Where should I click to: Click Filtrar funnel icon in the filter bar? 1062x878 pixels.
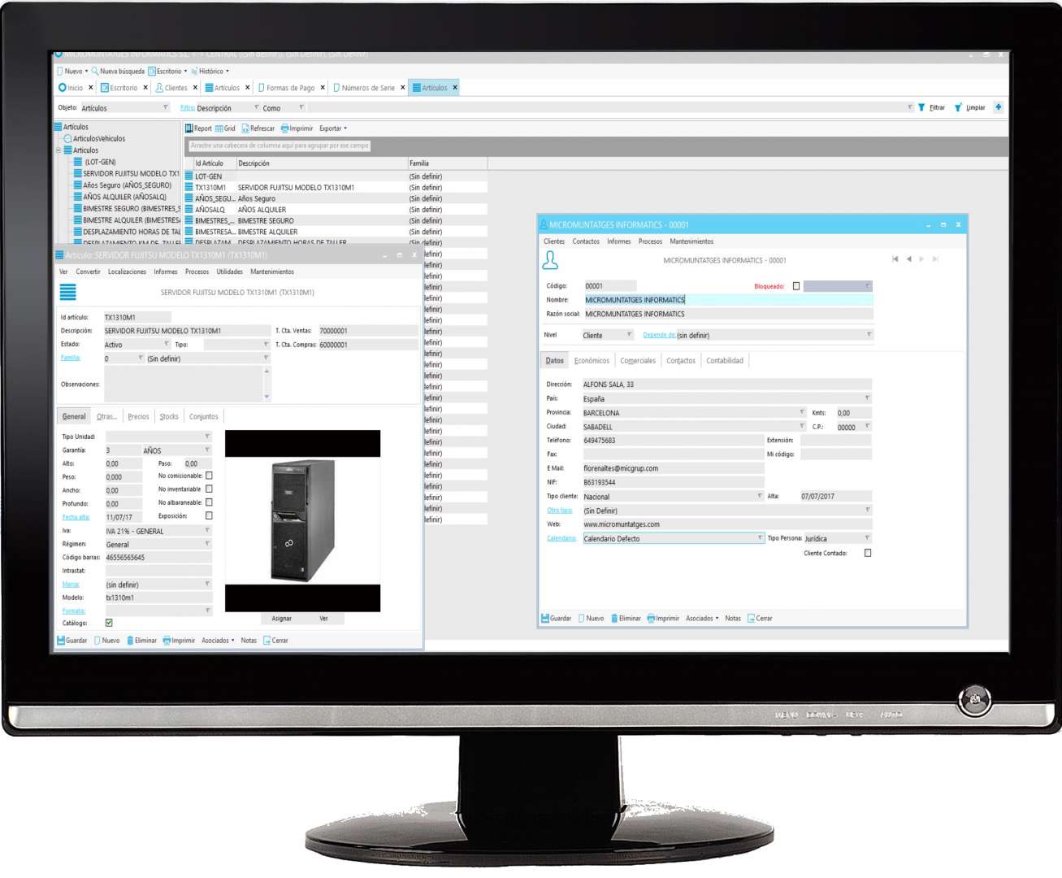(921, 107)
